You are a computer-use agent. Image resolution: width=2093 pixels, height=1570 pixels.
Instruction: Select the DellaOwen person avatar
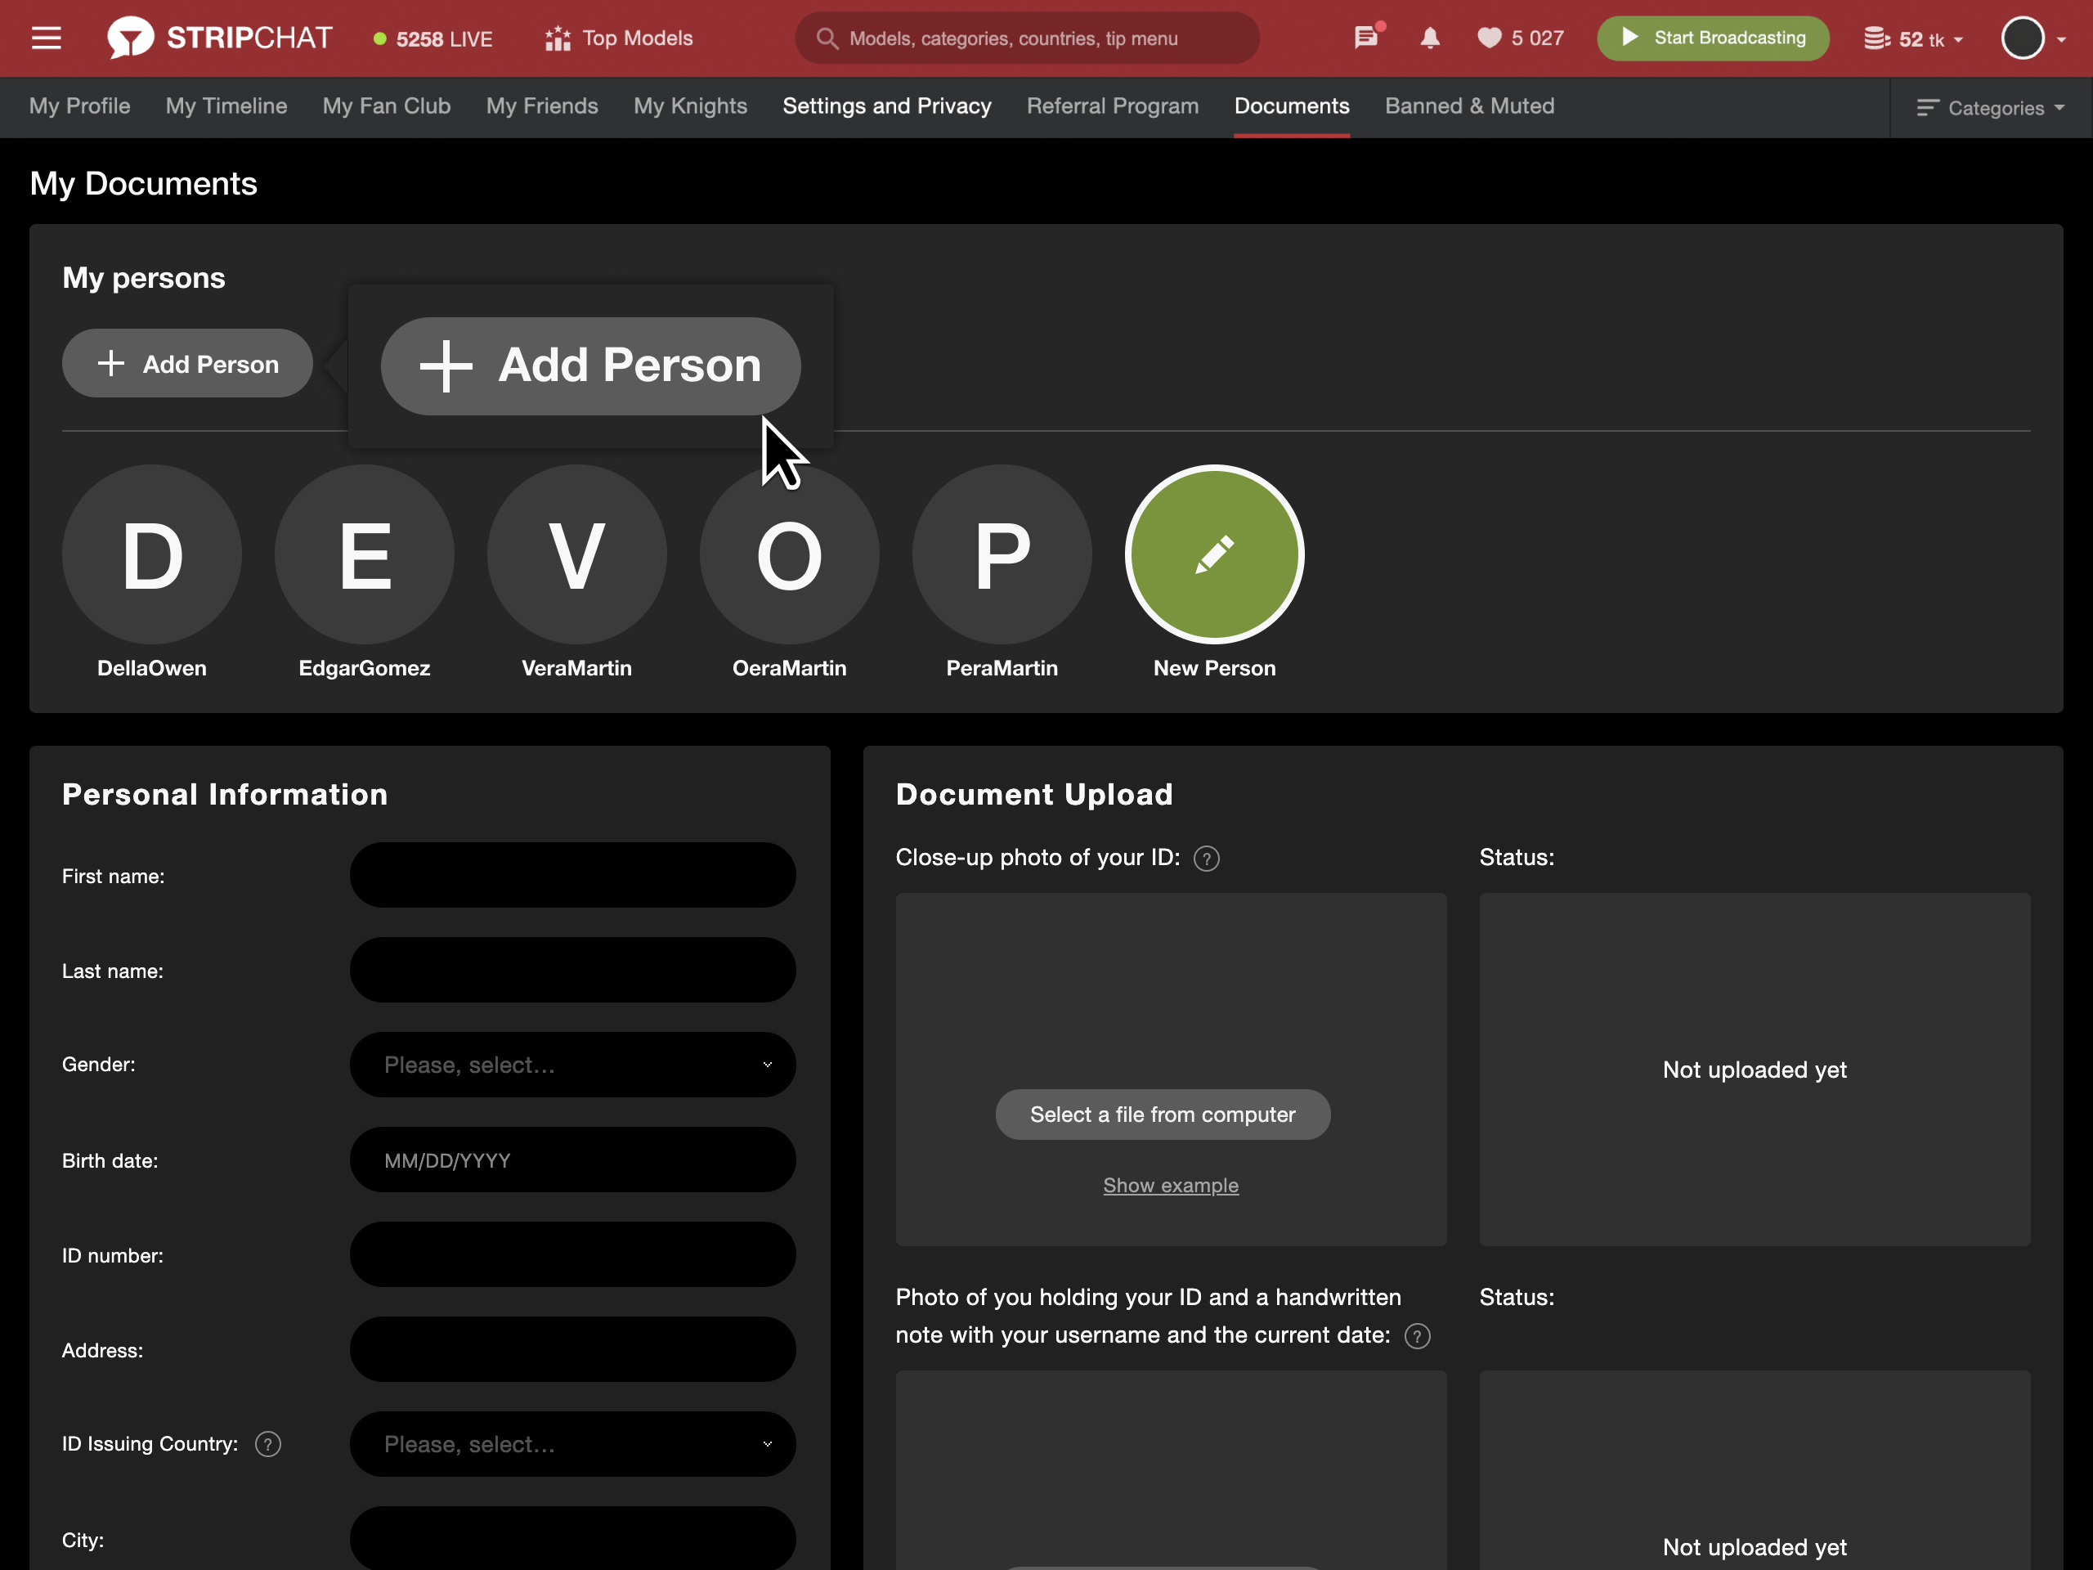(x=151, y=554)
